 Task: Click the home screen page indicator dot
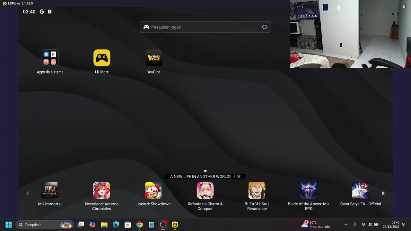click(x=205, y=171)
